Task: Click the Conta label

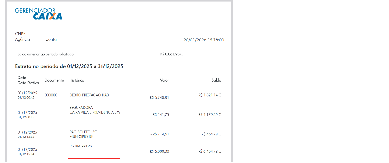Action: [x=51, y=39]
